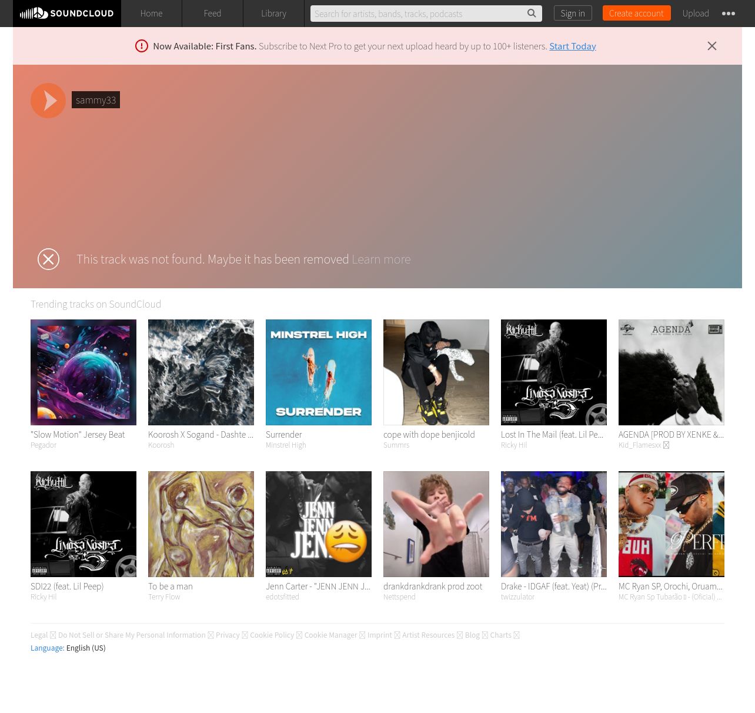The width and height of the screenshot is (755, 713).
Task: Open To be a man artwork
Action: tap(201, 524)
